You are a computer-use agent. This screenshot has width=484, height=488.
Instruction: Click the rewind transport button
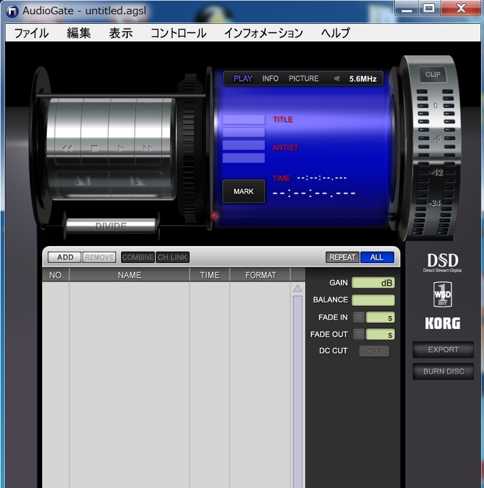point(67,148)
